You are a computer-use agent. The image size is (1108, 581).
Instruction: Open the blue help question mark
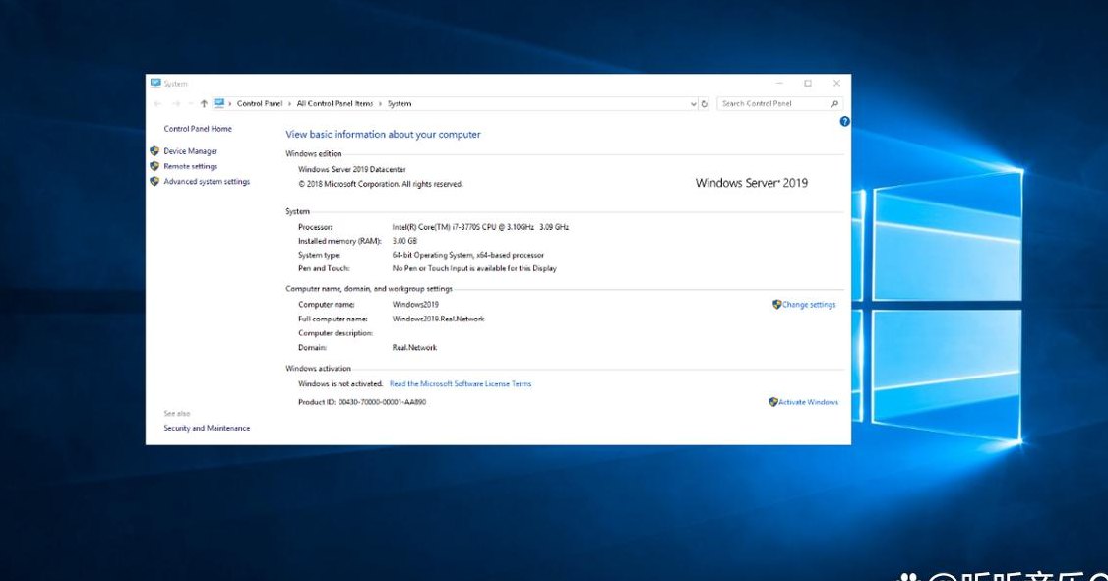click(x=844, y=122)
